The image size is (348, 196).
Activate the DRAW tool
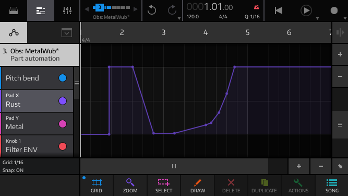[198, 186]
